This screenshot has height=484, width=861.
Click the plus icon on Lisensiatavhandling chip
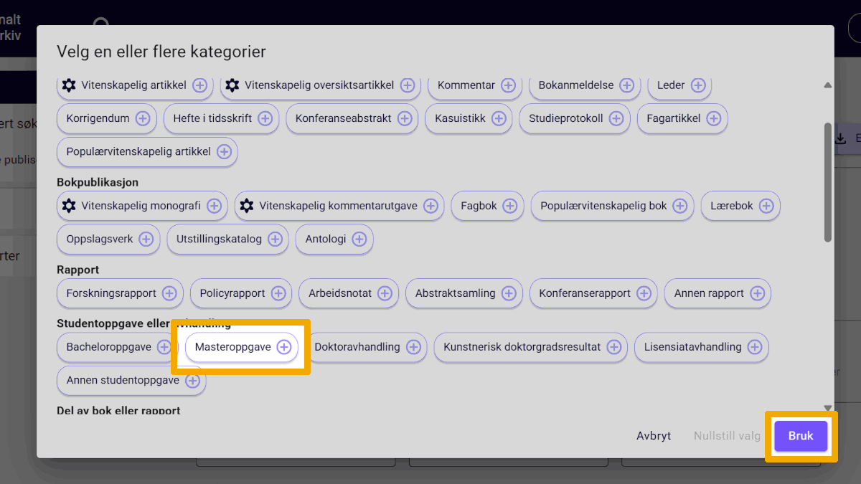pos(755,347)
